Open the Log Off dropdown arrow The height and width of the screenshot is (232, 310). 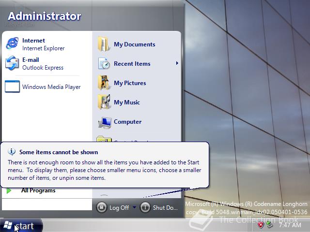click(x=135, y=207)
